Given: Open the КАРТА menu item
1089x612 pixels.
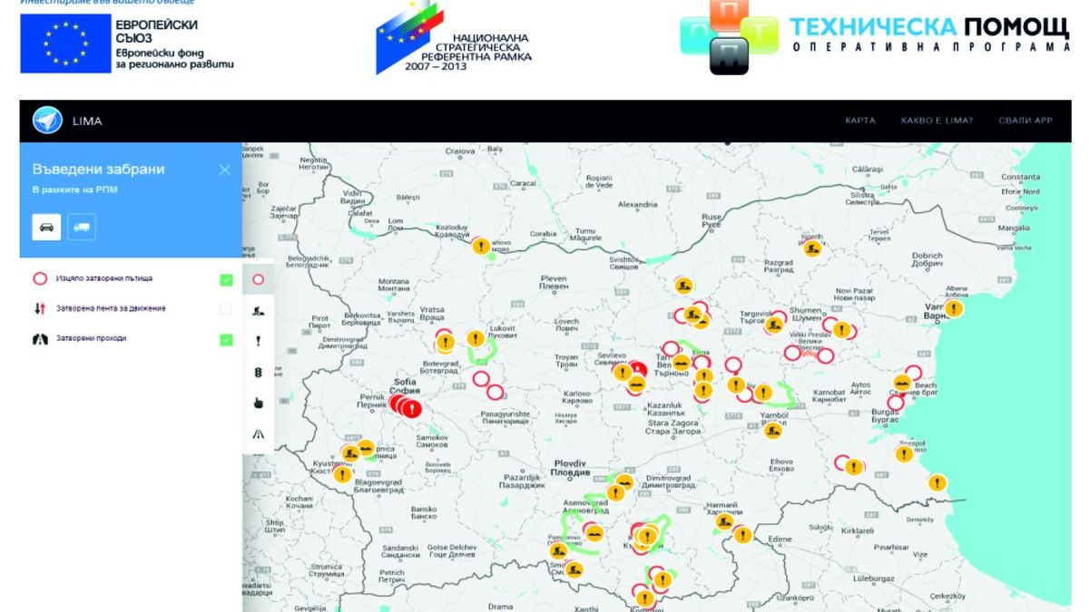Looking at the screenshot, I should [x=860, y=121].
